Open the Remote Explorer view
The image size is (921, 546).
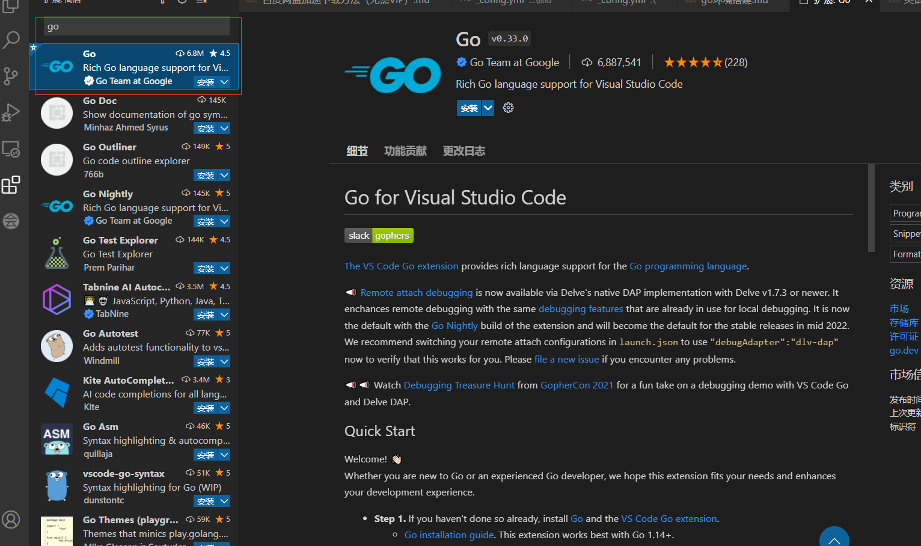point(11,149)
